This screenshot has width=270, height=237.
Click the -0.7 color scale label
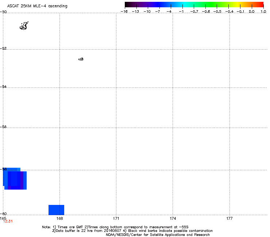coord(194,12)
